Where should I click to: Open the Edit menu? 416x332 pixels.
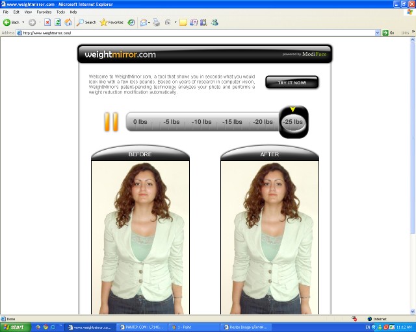click(16, 12)
